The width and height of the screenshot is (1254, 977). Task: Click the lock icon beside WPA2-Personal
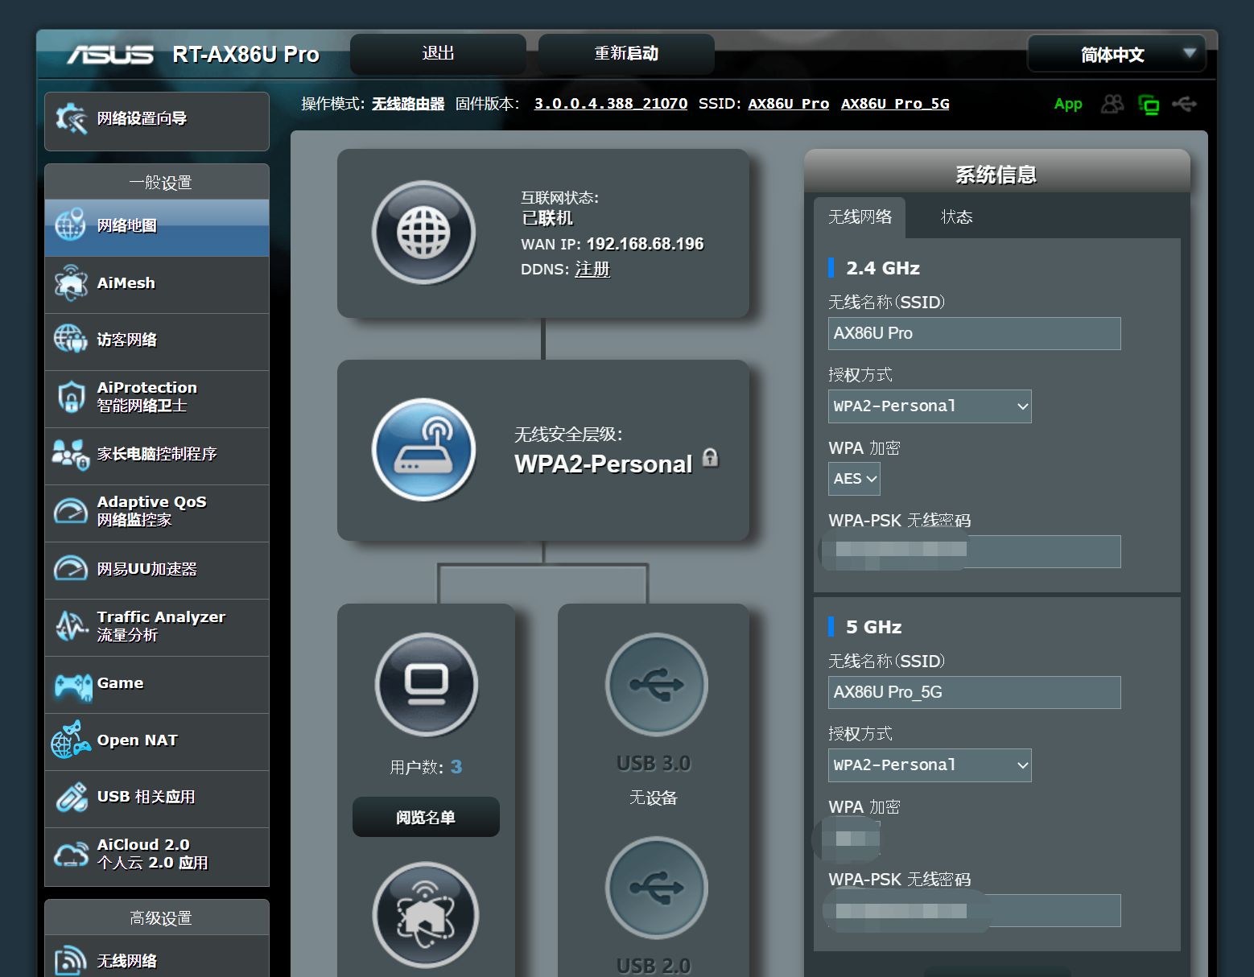pos(710,458)
